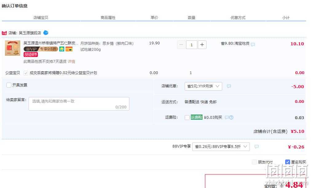Click the 单价 column header
The image size is (311, 188).
point(154,17)
